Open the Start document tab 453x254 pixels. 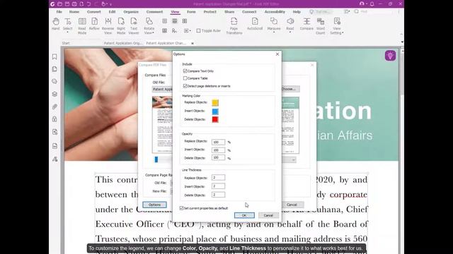coord(66,43)
